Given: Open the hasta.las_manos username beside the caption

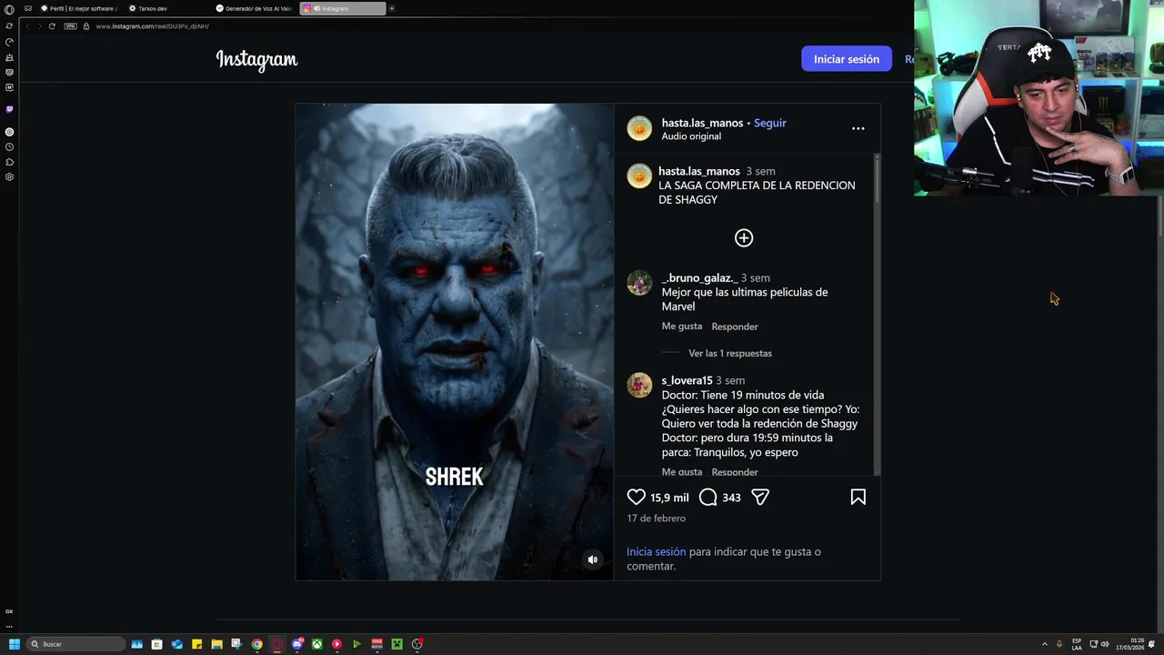Looking at the screenshot, I should tap(699, 171).
